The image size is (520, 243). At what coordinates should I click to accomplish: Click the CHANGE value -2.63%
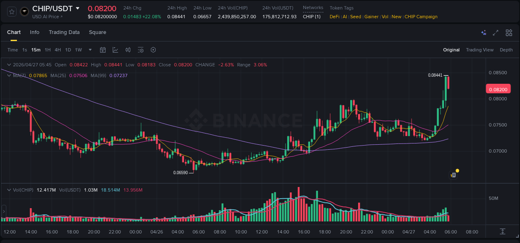point(225,65)
